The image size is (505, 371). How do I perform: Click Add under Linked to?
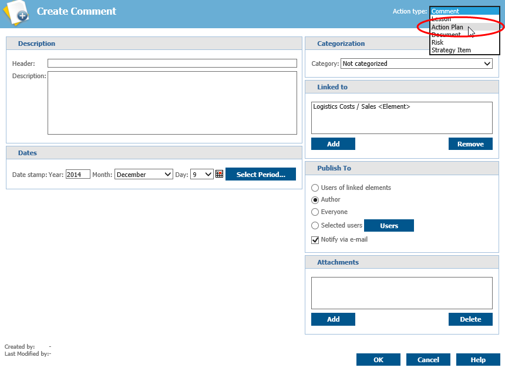(333, 144)
